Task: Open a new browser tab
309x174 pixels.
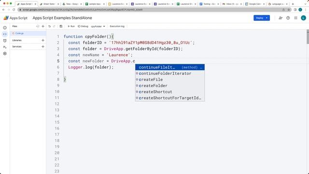Action: (x=293, y=4)
